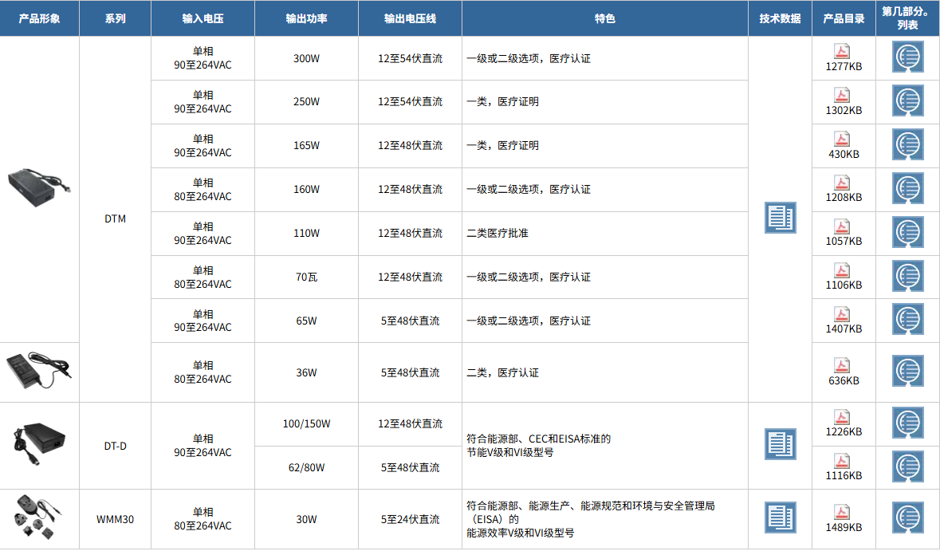Open part number list for 160W model

[x=907, y=188]
